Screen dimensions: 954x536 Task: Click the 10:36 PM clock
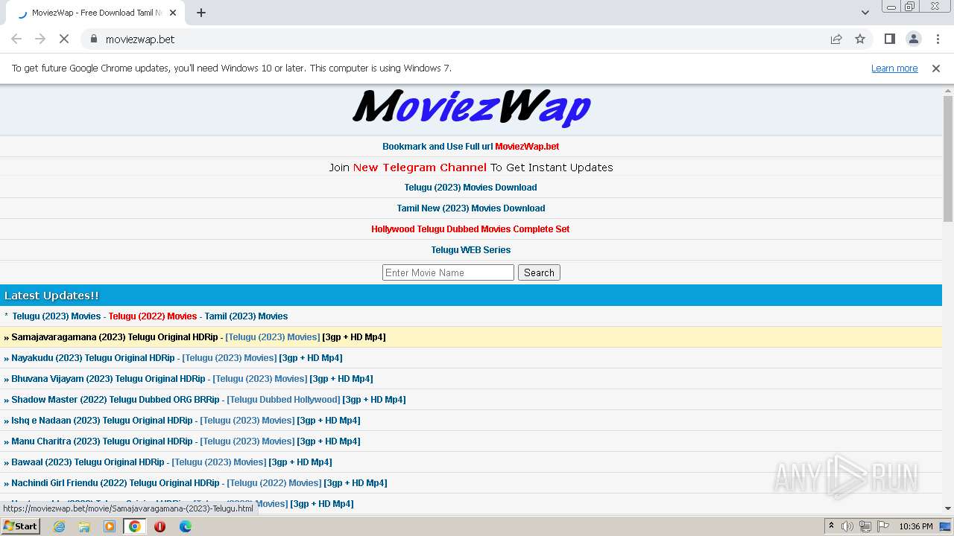[916, 526]
